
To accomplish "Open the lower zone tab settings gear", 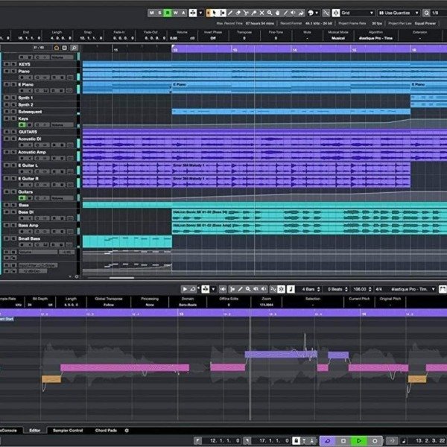I will 127,431.
